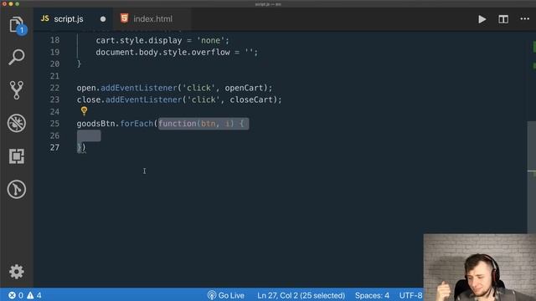Open the Search panel
Image resolution: width=536 pixels, height=301 pixels.
pyautogui.click(x=17, y=57)
